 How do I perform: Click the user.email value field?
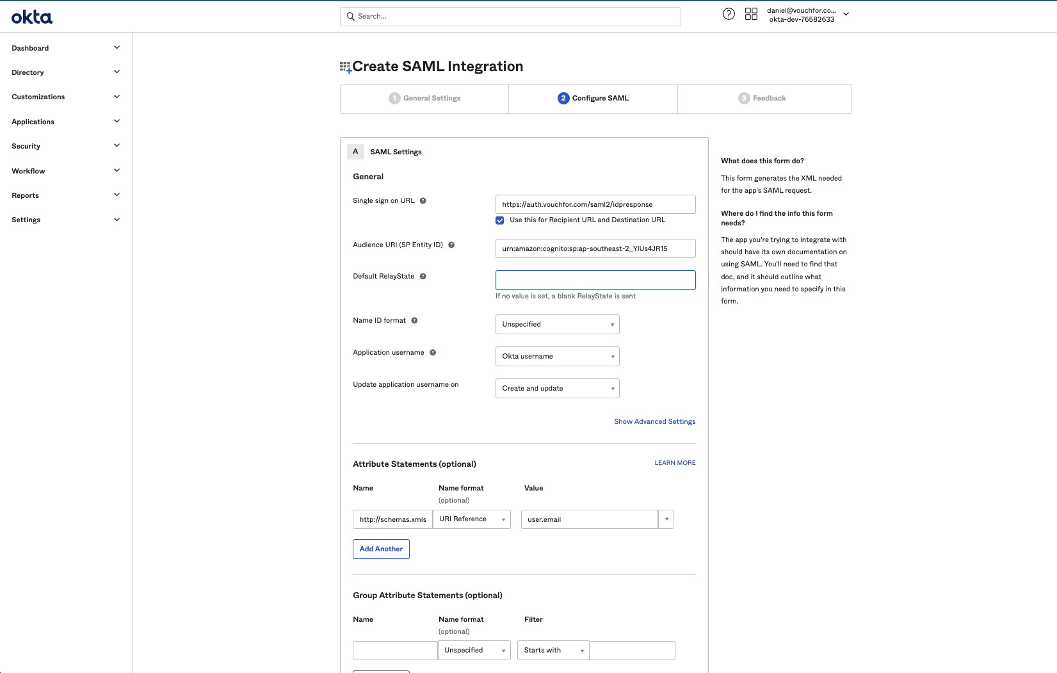coord(590,520)
